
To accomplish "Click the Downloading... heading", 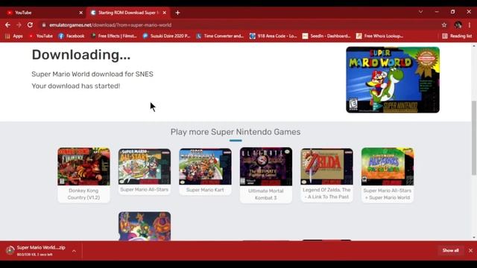I will 81,55.
